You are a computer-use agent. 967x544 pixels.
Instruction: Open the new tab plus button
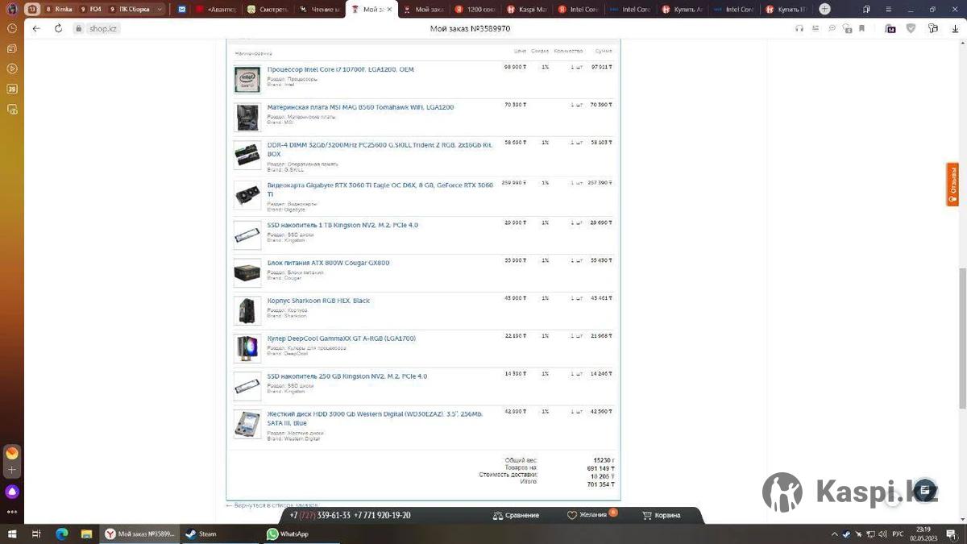click(824, 9)
